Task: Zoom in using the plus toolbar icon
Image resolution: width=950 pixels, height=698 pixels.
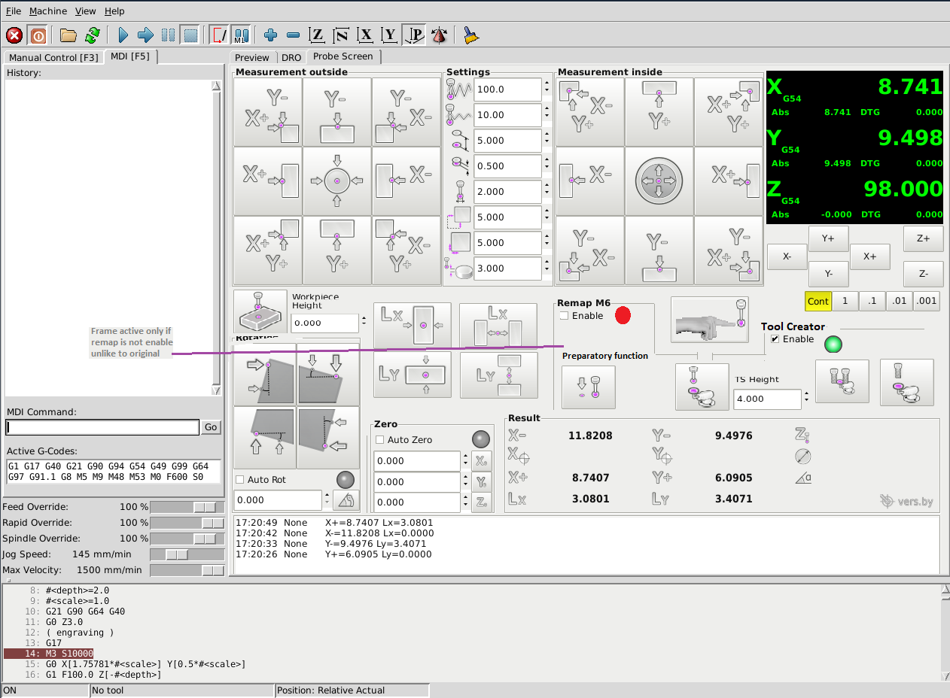Action: (271, 35)
